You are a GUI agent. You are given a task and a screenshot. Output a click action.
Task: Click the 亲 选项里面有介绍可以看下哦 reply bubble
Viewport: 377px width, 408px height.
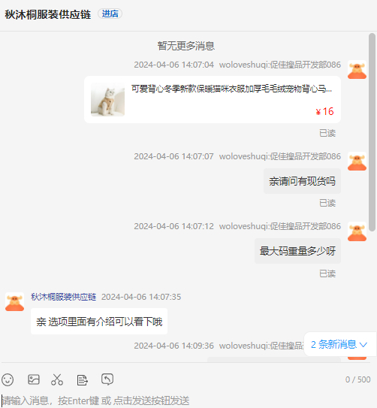point(99,322)
